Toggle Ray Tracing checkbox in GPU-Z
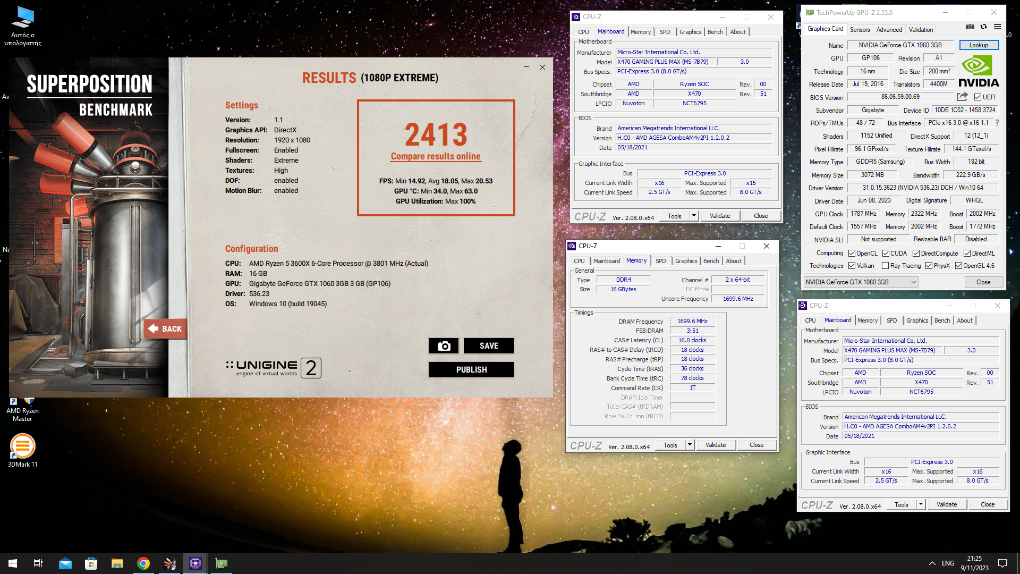This screenshot has width=1020, height=574. (x=885, y=266)
